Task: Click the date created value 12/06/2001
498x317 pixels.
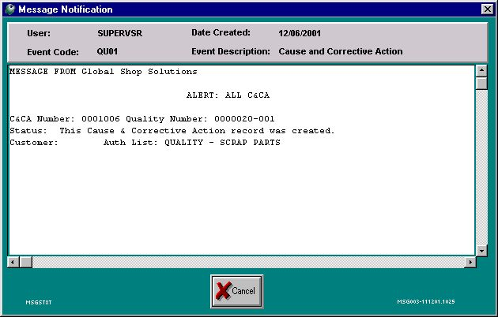Action: [300, 33]
